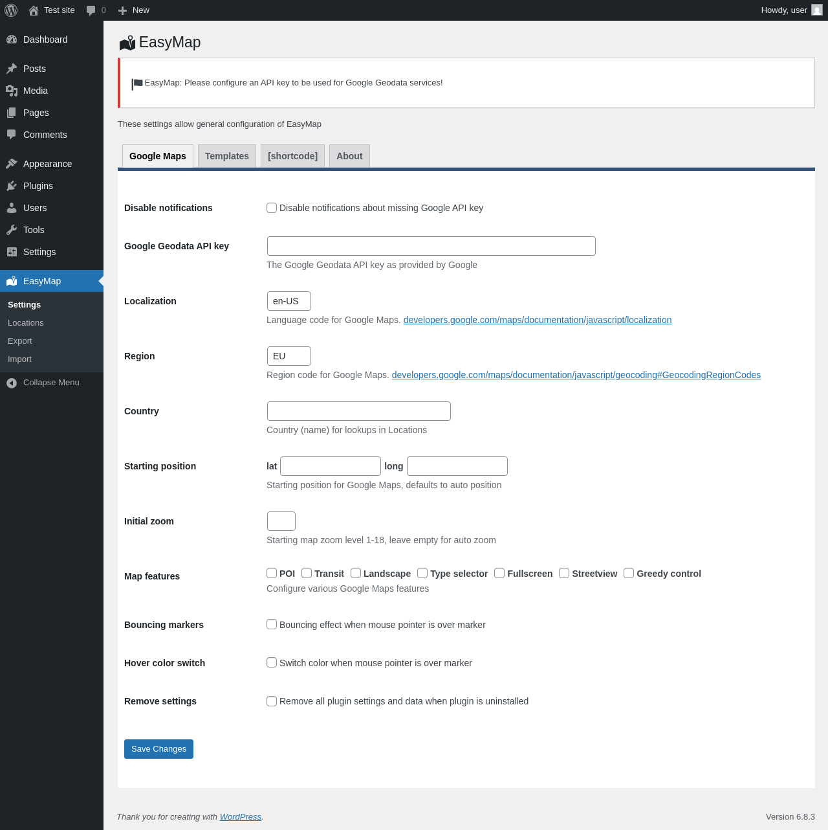Enable the Fullscreen map feature

(499, 573)
